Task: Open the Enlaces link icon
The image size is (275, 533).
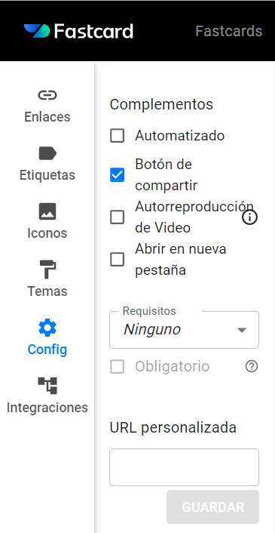Action: pyautogui.click(x=47, y=95)
